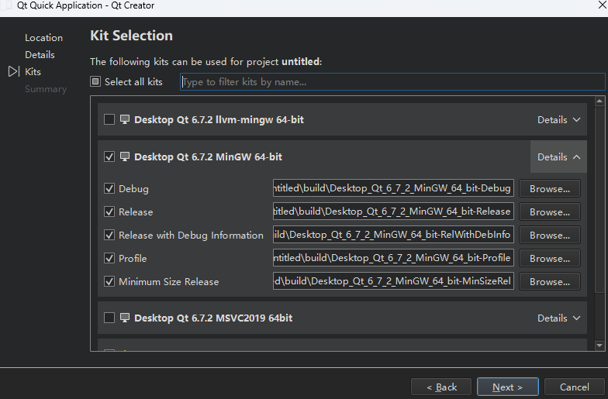
Task: Focus the filter kits by name field
Action: point(392,82)
